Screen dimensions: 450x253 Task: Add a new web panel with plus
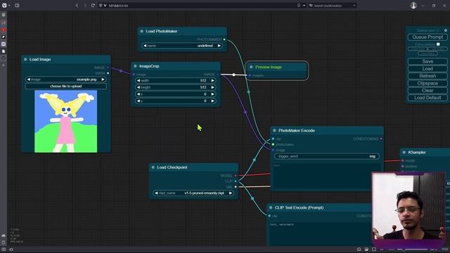[x=4, y=65]
